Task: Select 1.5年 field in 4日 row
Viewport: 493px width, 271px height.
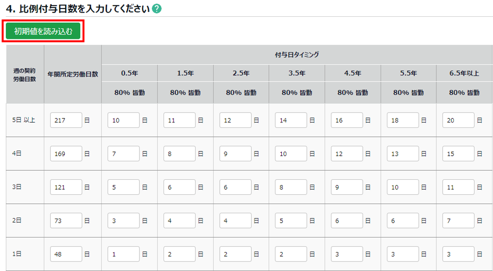Action: [179, 154]
